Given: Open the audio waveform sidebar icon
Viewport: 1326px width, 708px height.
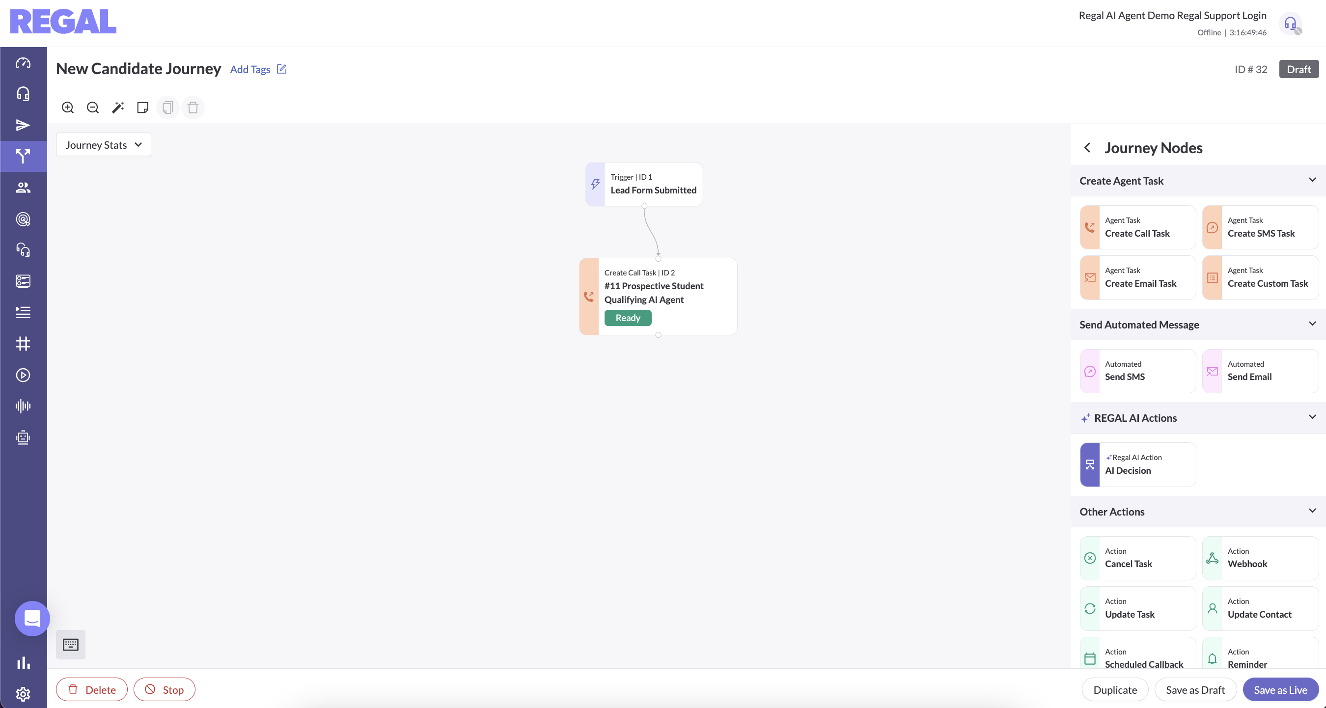Looking at the screenshot, I should [23, 406].
